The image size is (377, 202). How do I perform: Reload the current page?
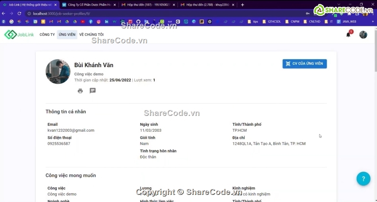(x=19, y=14)
